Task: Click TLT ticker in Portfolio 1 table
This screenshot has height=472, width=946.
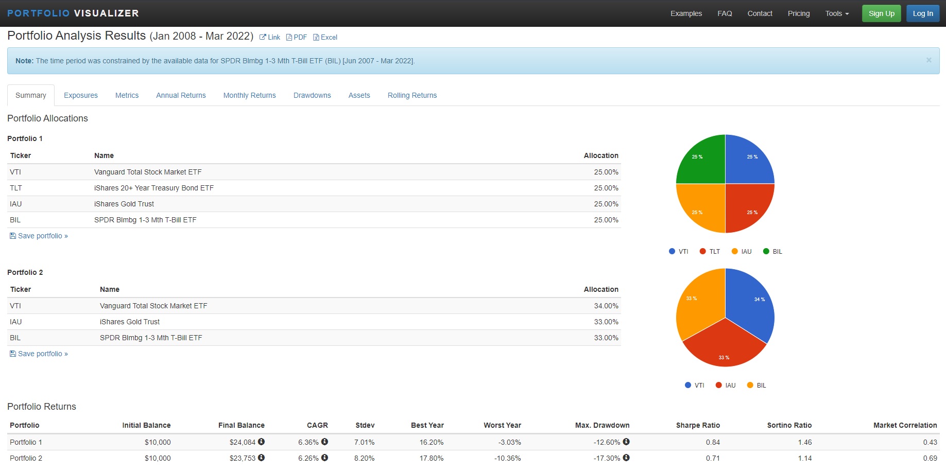Action: (16, 188)
